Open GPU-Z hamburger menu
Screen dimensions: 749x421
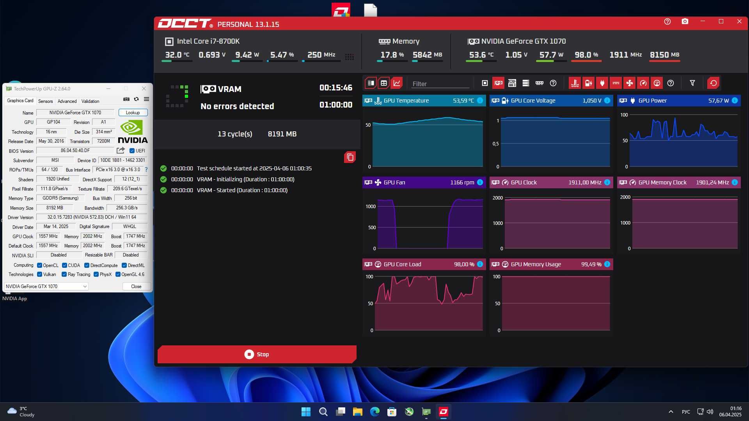click(147, 99)
